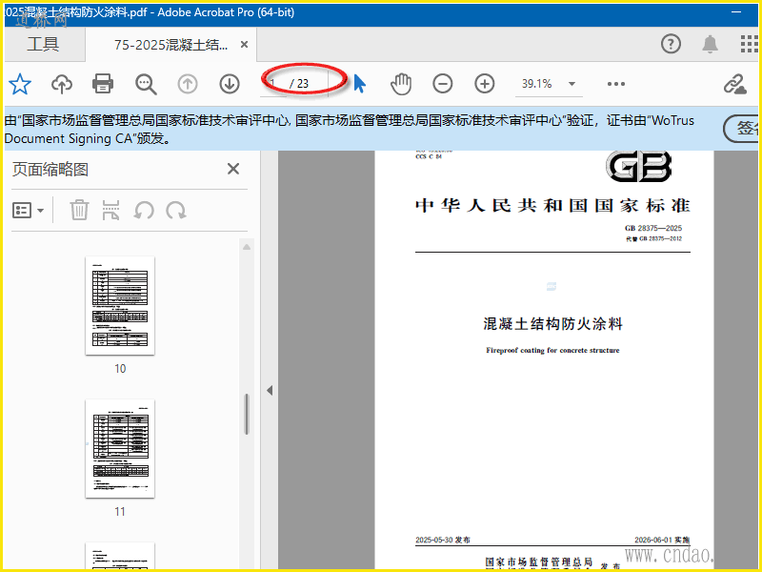762x572 pixels.
Task: Minimize the Adobe Acrobat window
Action: pyautogui.click(x=736, y=12)
